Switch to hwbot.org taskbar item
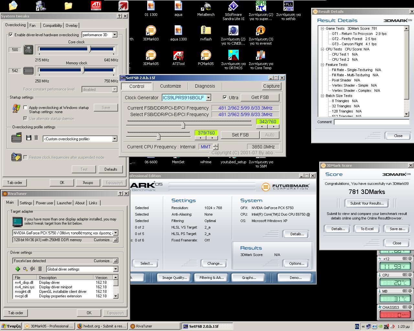This screenshot has width=414, height=331. [x=102, y=326]
